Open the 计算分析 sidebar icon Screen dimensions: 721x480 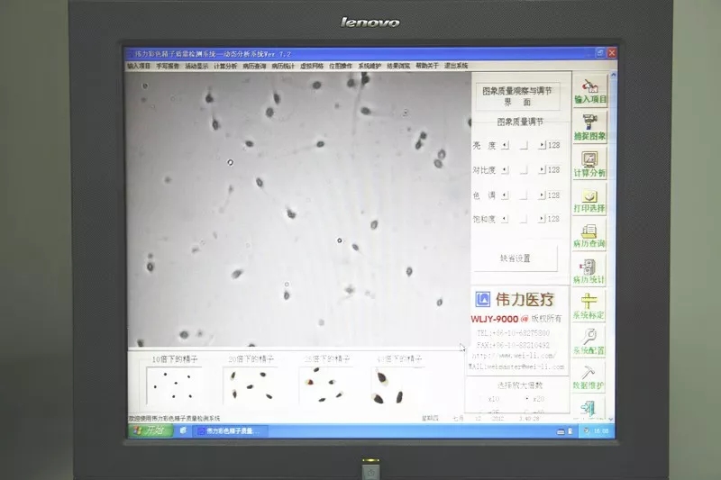(590, 164)
